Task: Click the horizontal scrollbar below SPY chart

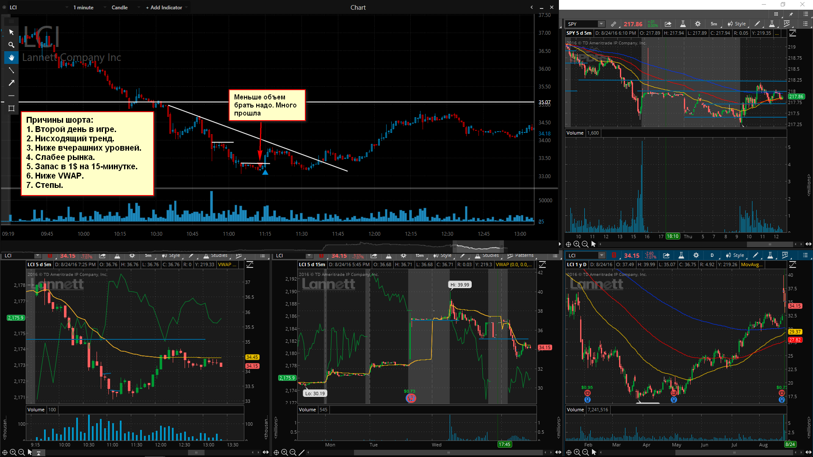Action: (770, 244)
